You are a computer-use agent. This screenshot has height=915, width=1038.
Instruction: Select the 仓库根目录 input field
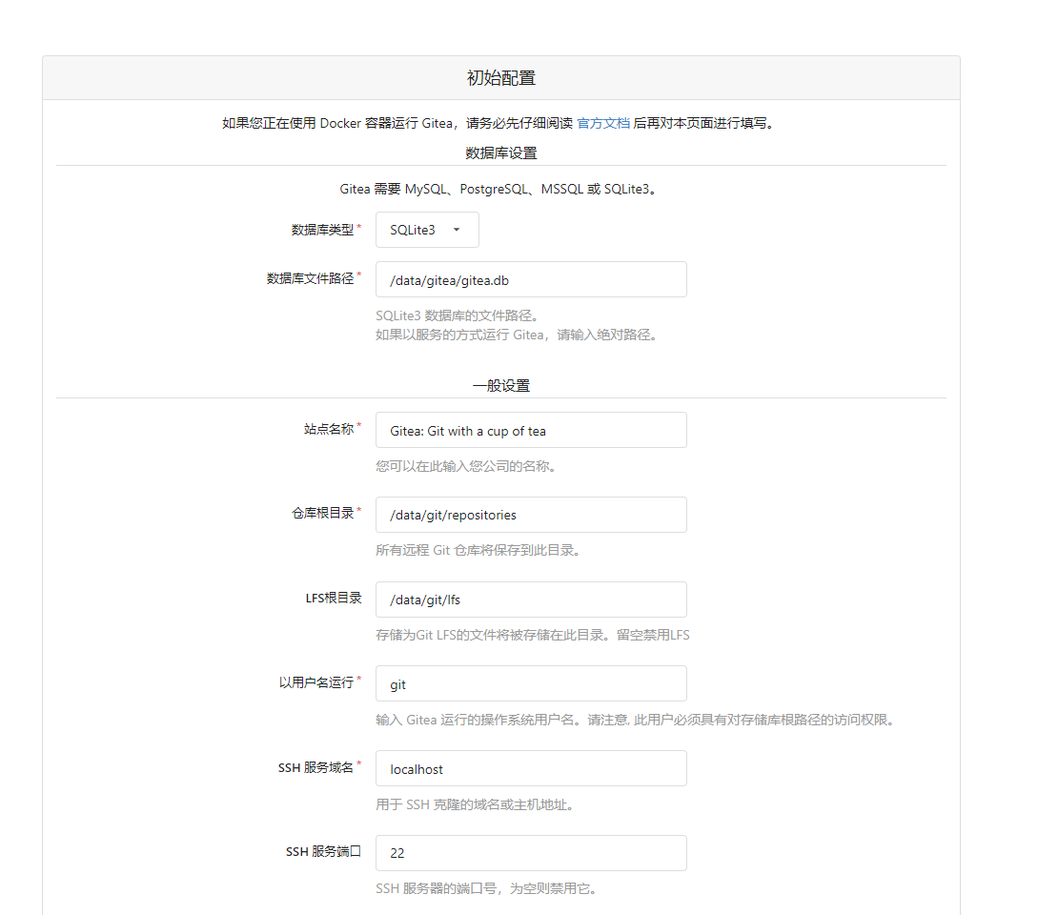click(x=531, y=515)
